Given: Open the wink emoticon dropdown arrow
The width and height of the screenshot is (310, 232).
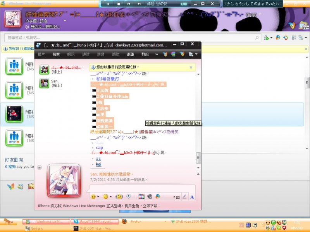Looking at the screenshot, I should tap(111, 197).
